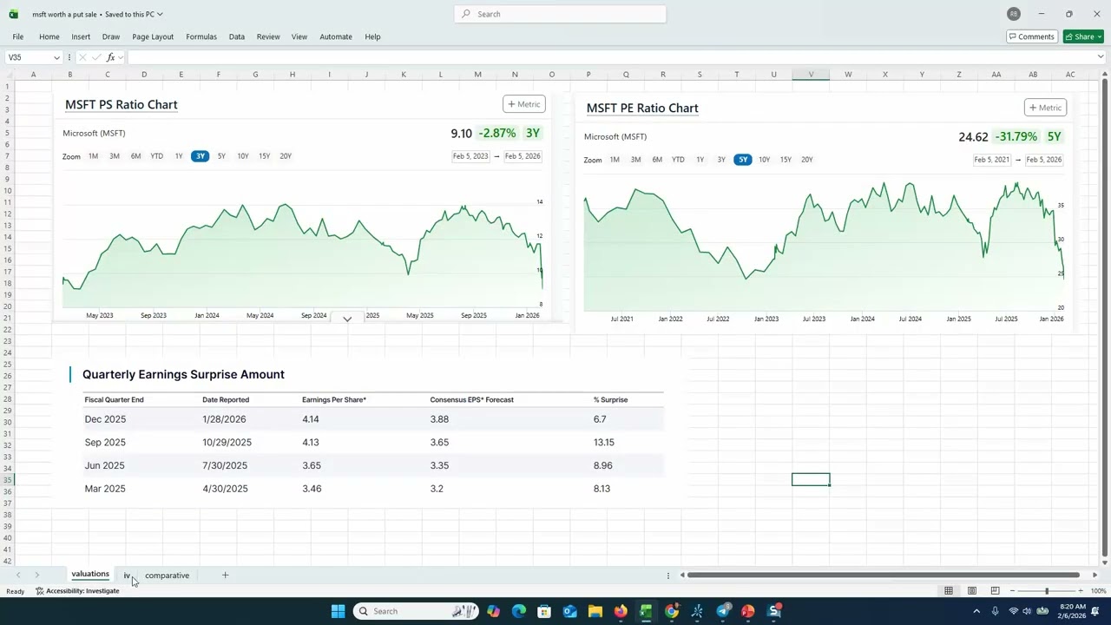Open the Share button dropdown arrow

(1100, 36)
